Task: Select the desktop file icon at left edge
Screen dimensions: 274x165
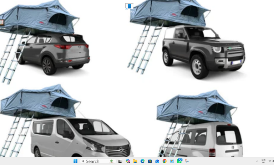Action: pos(2,23)
